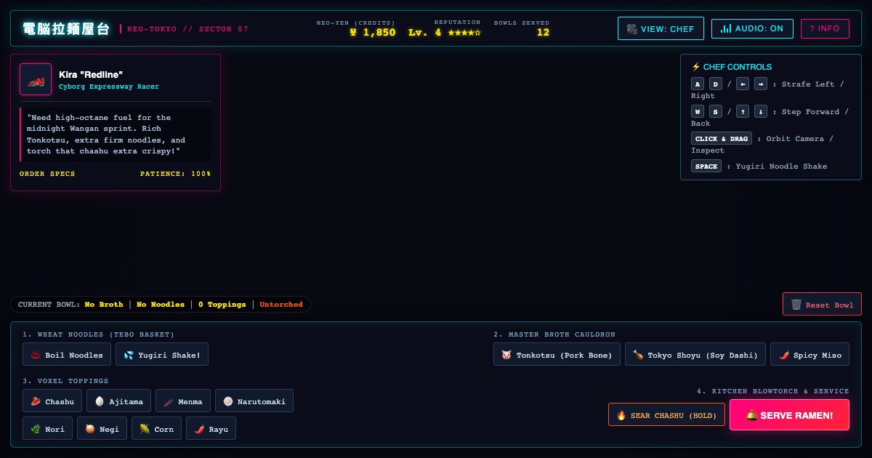Click the D key hint

tap(716, 84)
